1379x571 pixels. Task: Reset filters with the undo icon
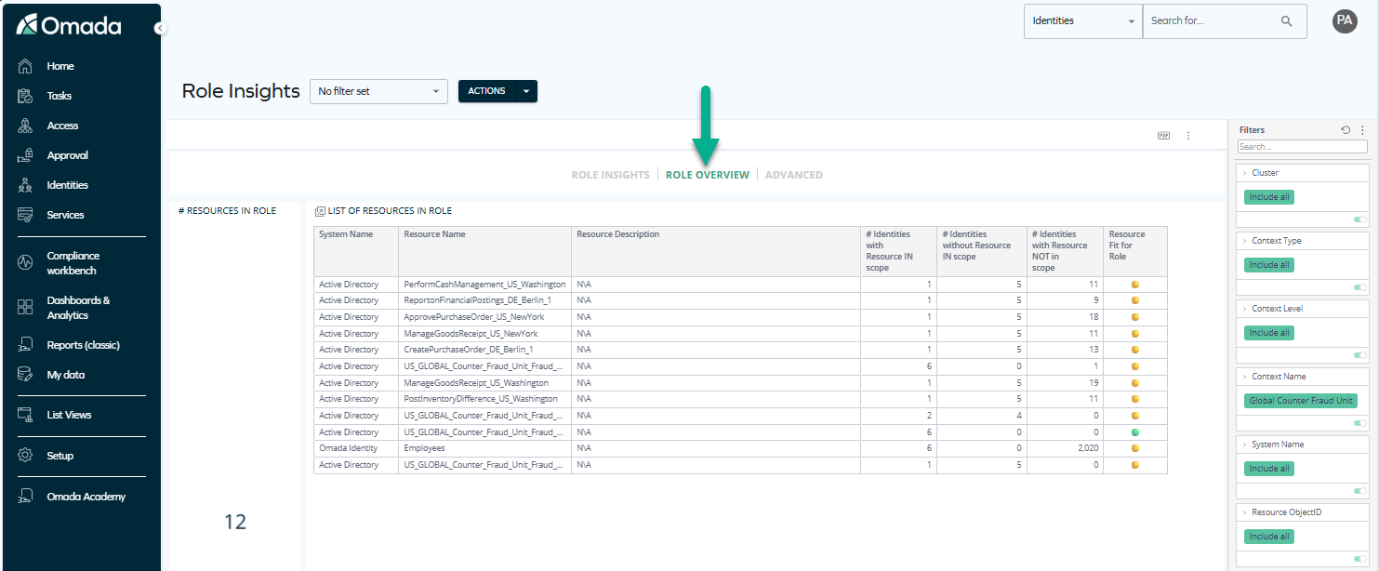point(1346,130)
